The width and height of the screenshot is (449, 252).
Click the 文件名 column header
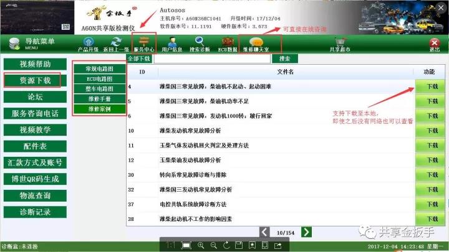click(x=285, y=72)
